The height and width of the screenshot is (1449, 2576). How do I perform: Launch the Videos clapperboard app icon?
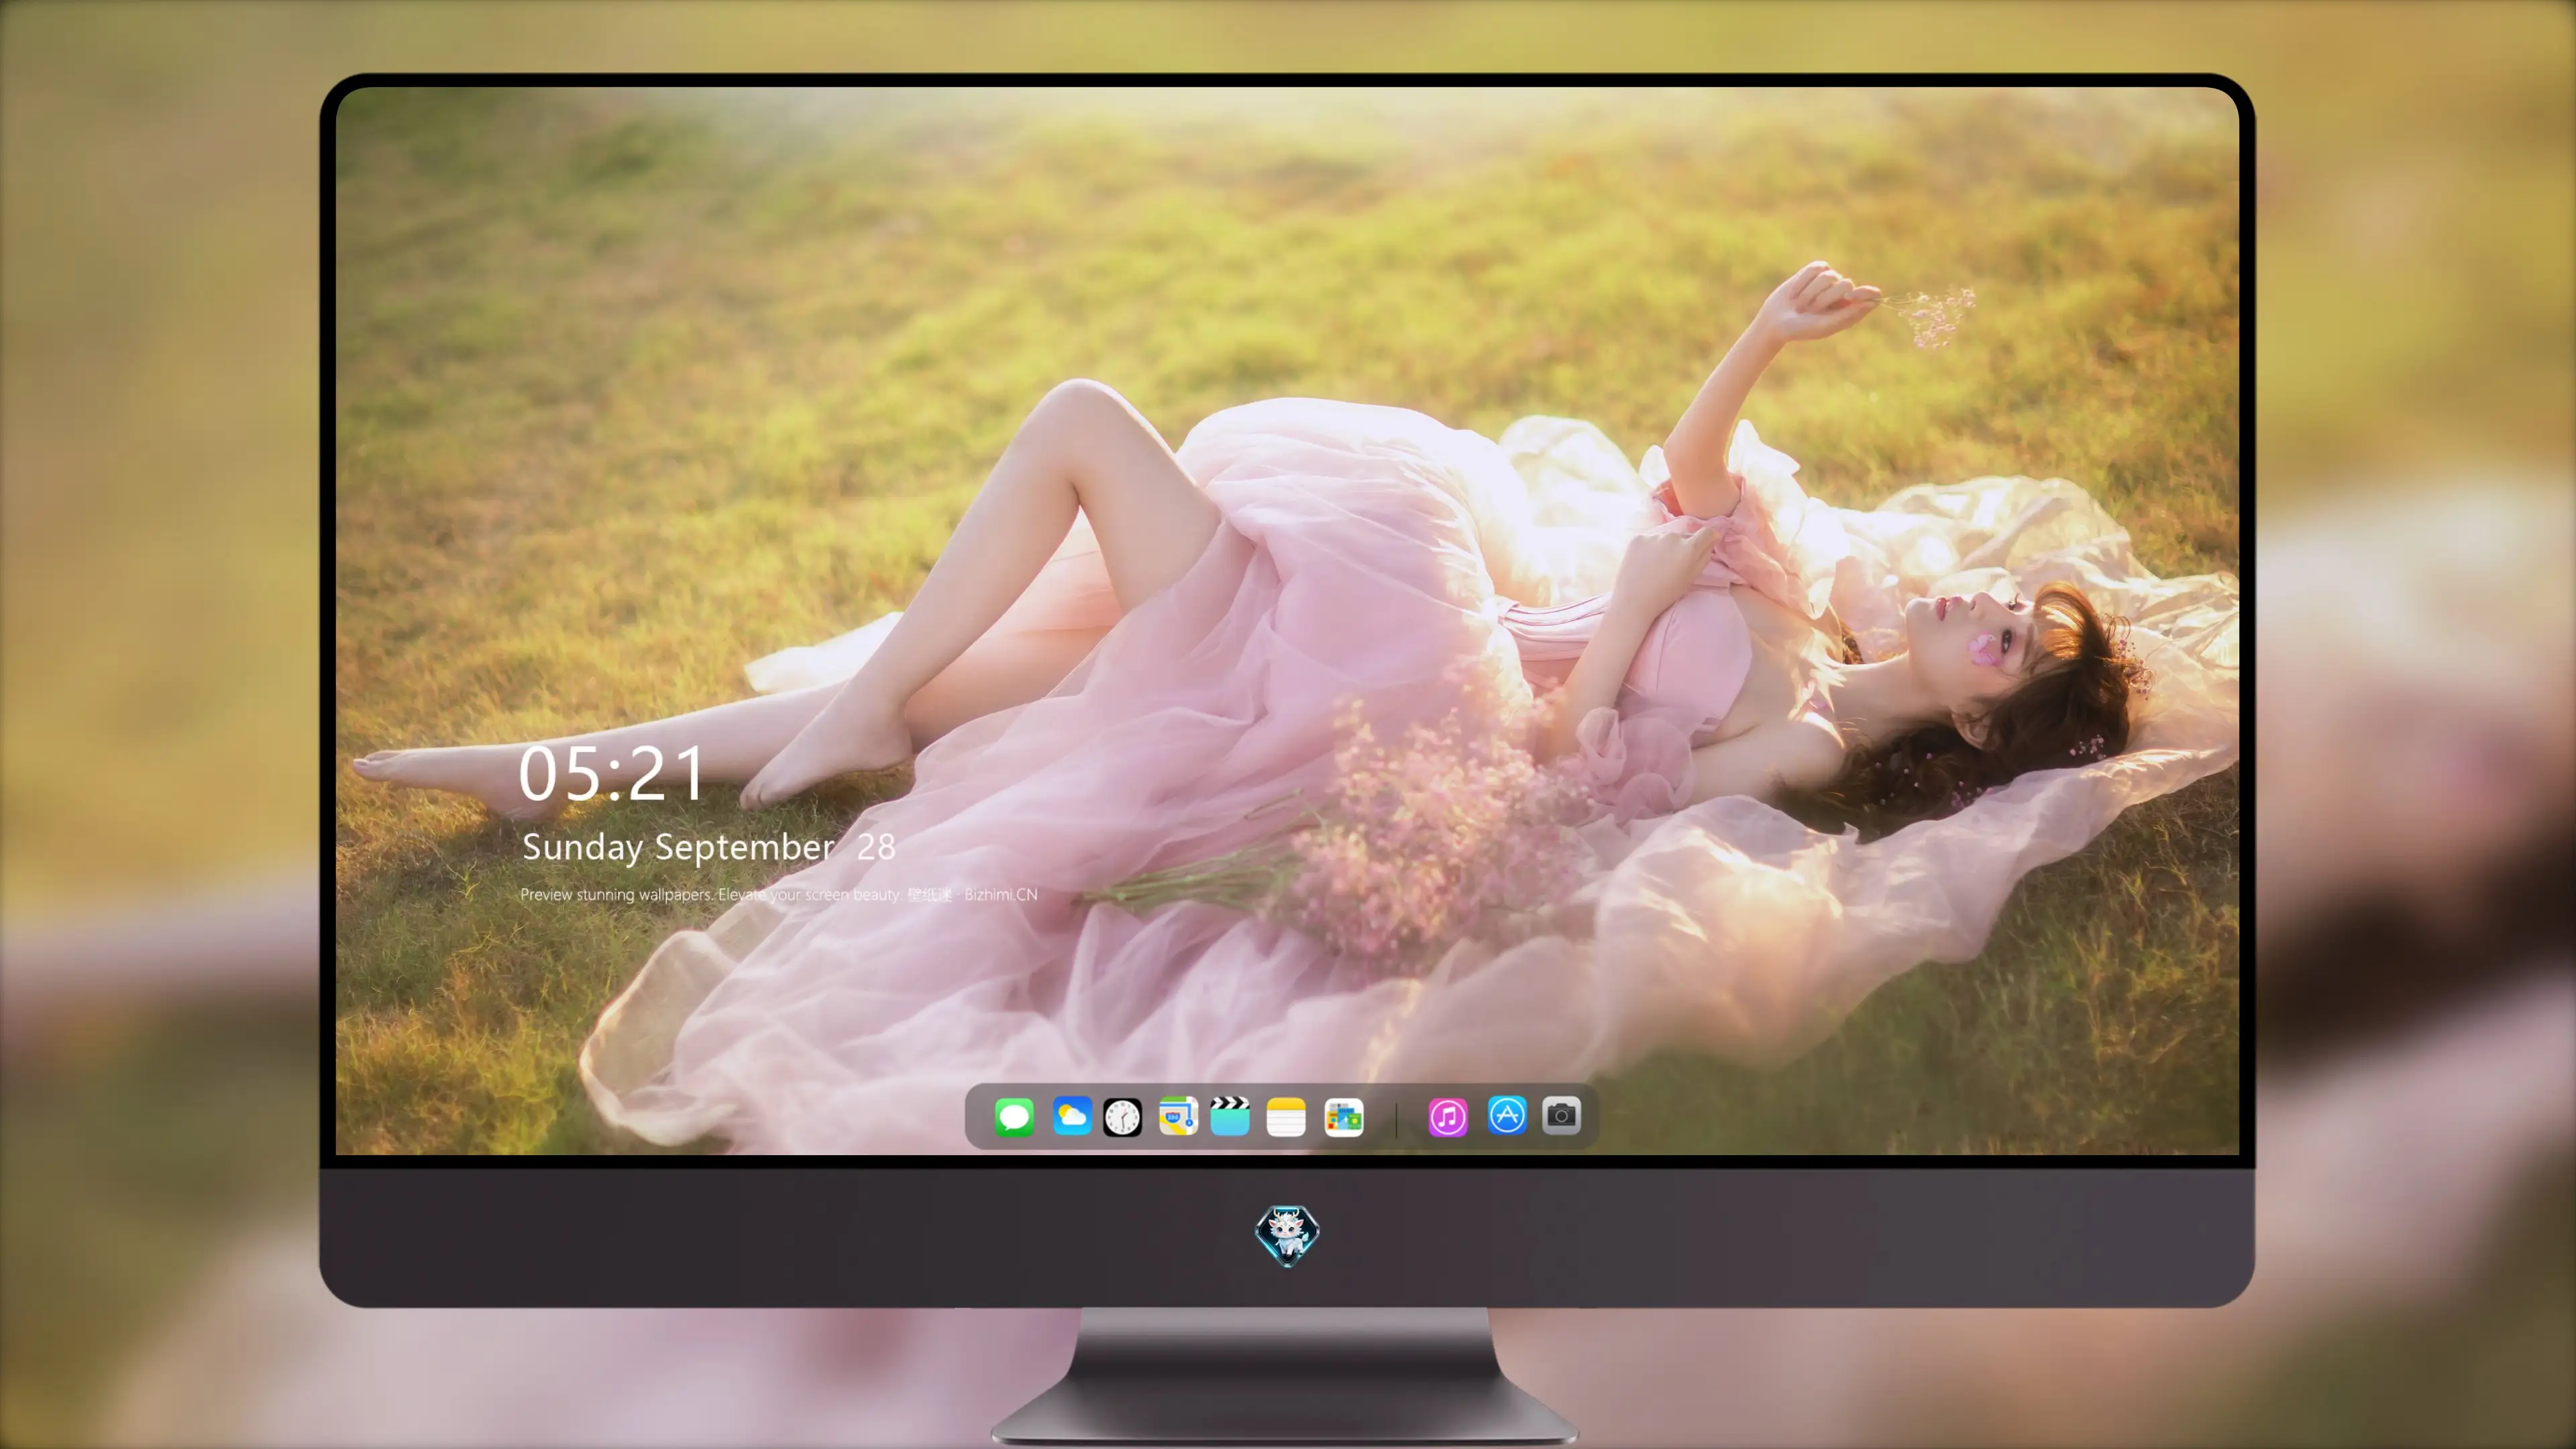[x=1230, y=1116]
